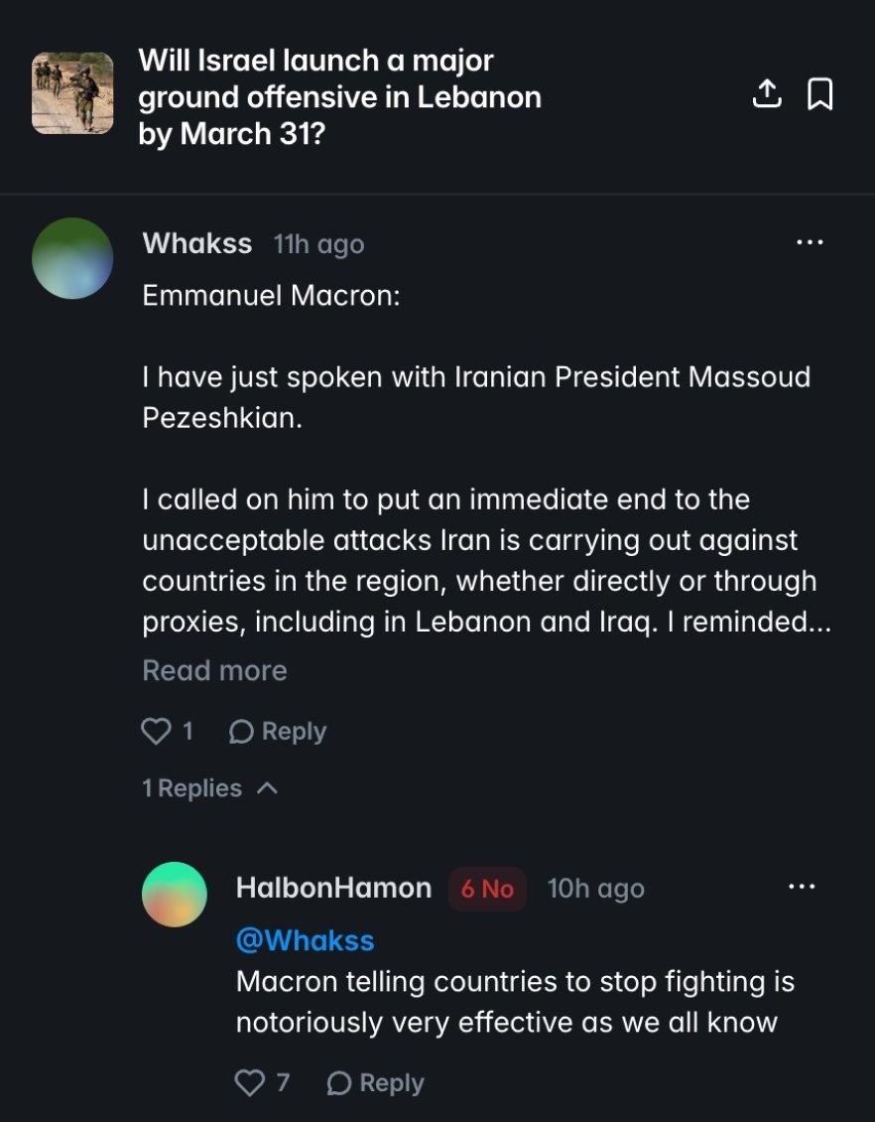The height and width of the screenshot is (1122, 875).
Task: Click the '11h ago' timestamp on Whakss's comment
Action: click(316, 244)
